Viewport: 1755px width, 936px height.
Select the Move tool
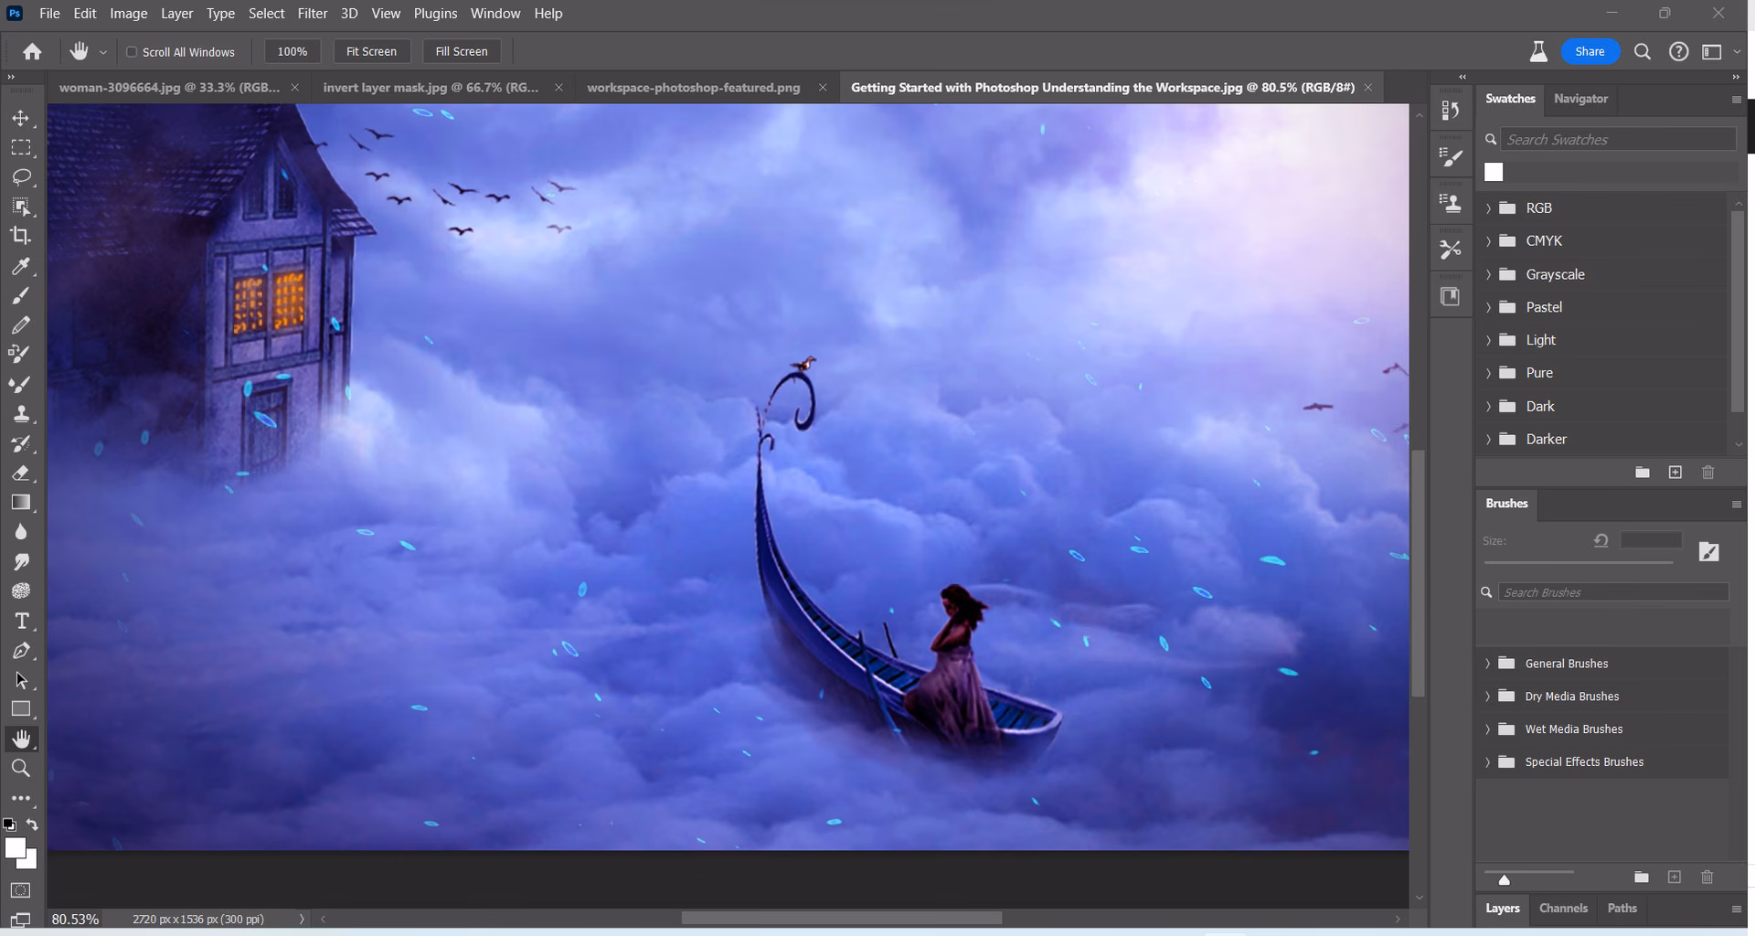point(20,118)
